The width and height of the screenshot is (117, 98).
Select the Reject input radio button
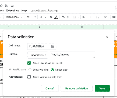tap(52, 70)
